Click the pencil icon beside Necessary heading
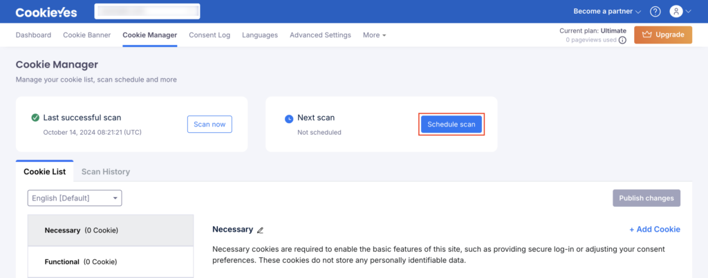The height and width of the screenshot is (278, 708). pos(261,230)
